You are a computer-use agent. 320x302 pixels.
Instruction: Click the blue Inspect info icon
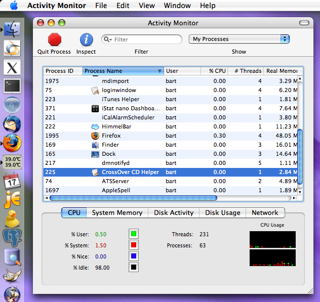coord(86,39)
